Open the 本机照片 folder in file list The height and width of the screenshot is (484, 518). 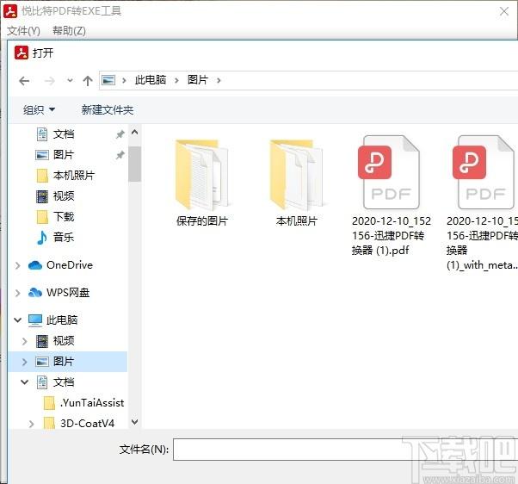(x=296, y=175)
